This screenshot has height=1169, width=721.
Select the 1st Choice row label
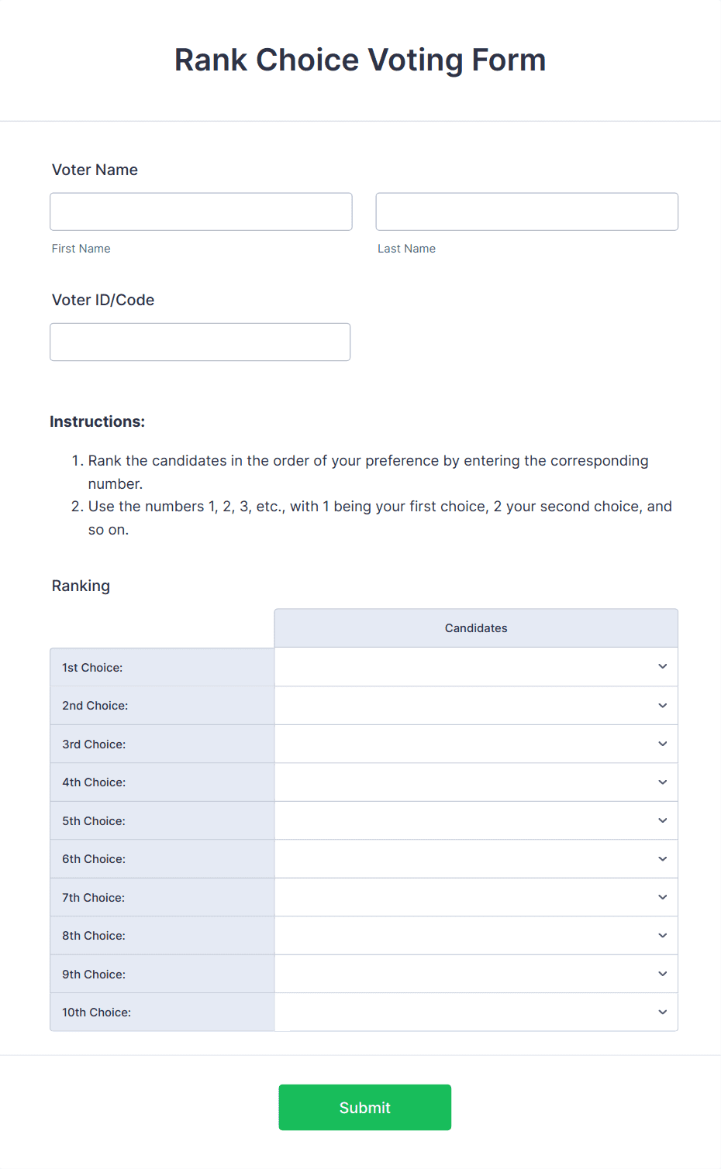click(91, 667)
